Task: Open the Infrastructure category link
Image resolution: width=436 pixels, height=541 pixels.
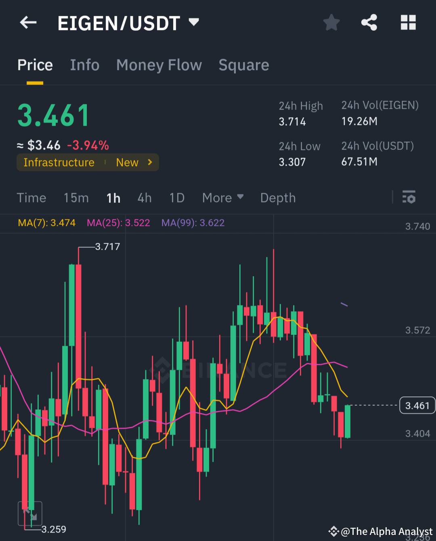Action: pyautogui.click(x=59, y=162)
